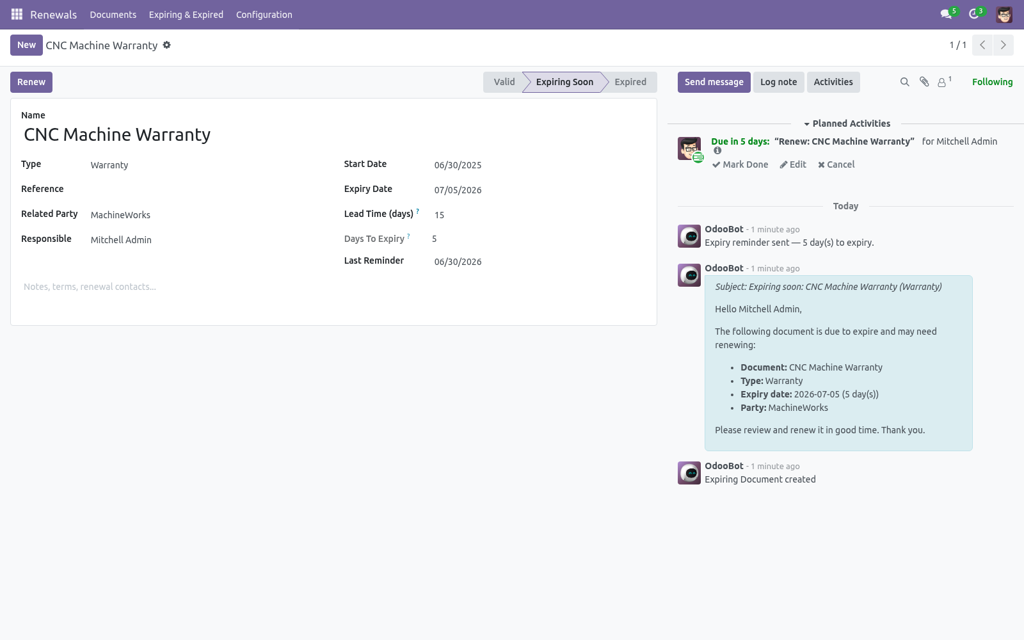
Task: Set status to Expired
Action: coord(630,82)
